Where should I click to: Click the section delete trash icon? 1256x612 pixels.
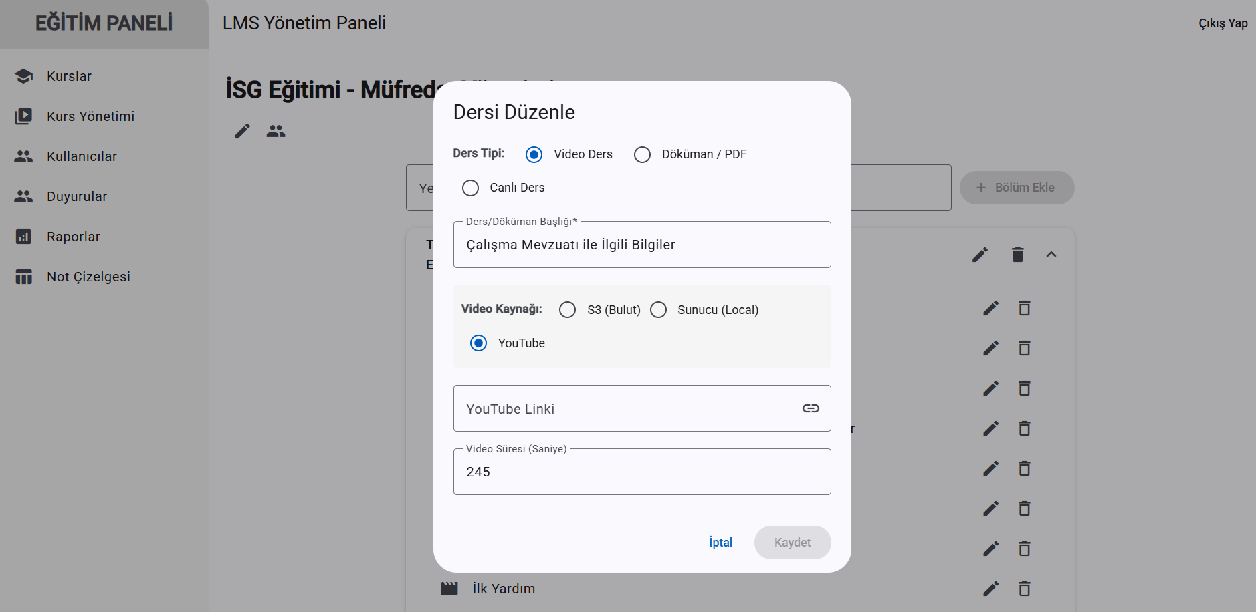[x=1017, y=255]
